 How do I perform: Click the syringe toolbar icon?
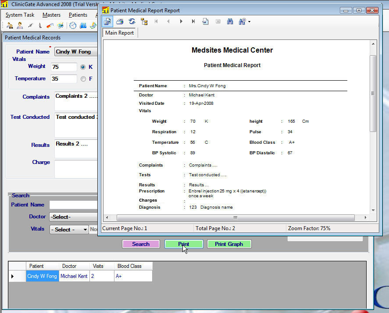[x=50, y=25]
